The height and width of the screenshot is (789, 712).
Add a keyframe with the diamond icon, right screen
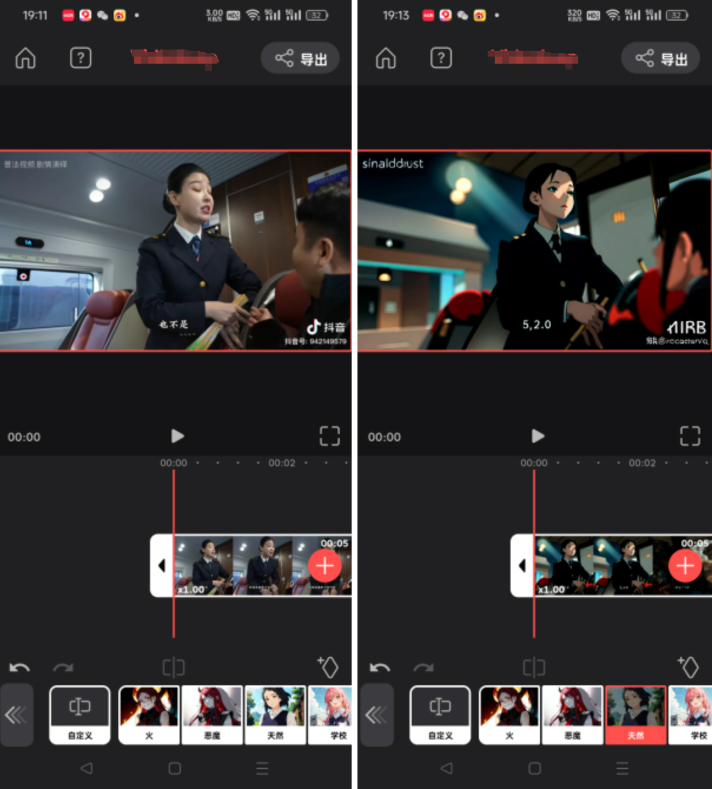pos(688,667)
